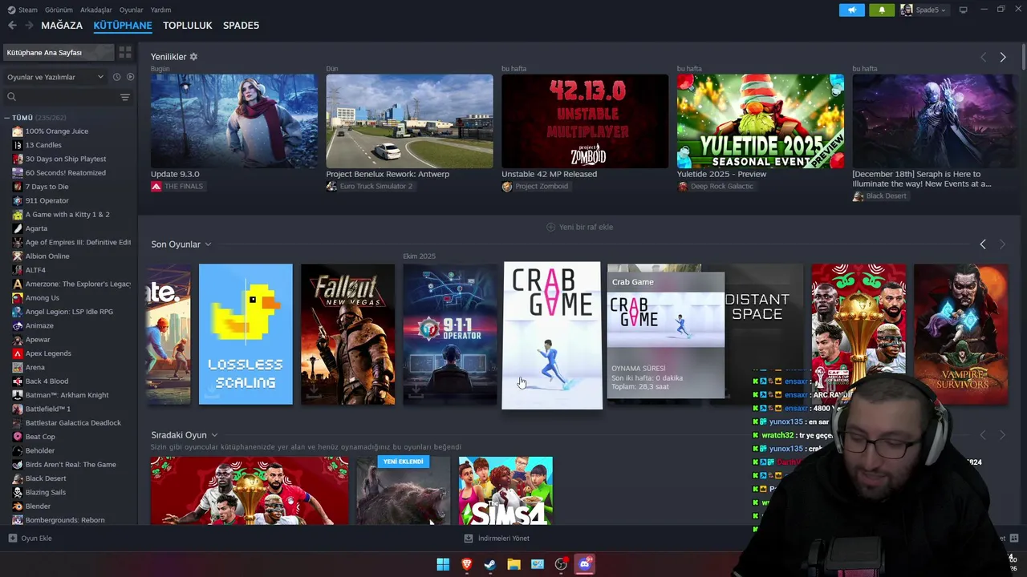Open the Vampire Survivors game tile
The height and width of the screenshot is (577, 1027).
[x=960, y=334]
